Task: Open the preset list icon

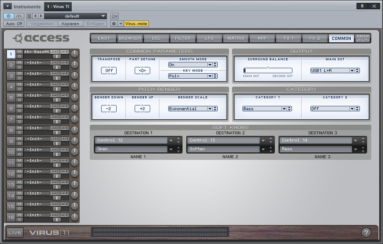Action: 29,16
